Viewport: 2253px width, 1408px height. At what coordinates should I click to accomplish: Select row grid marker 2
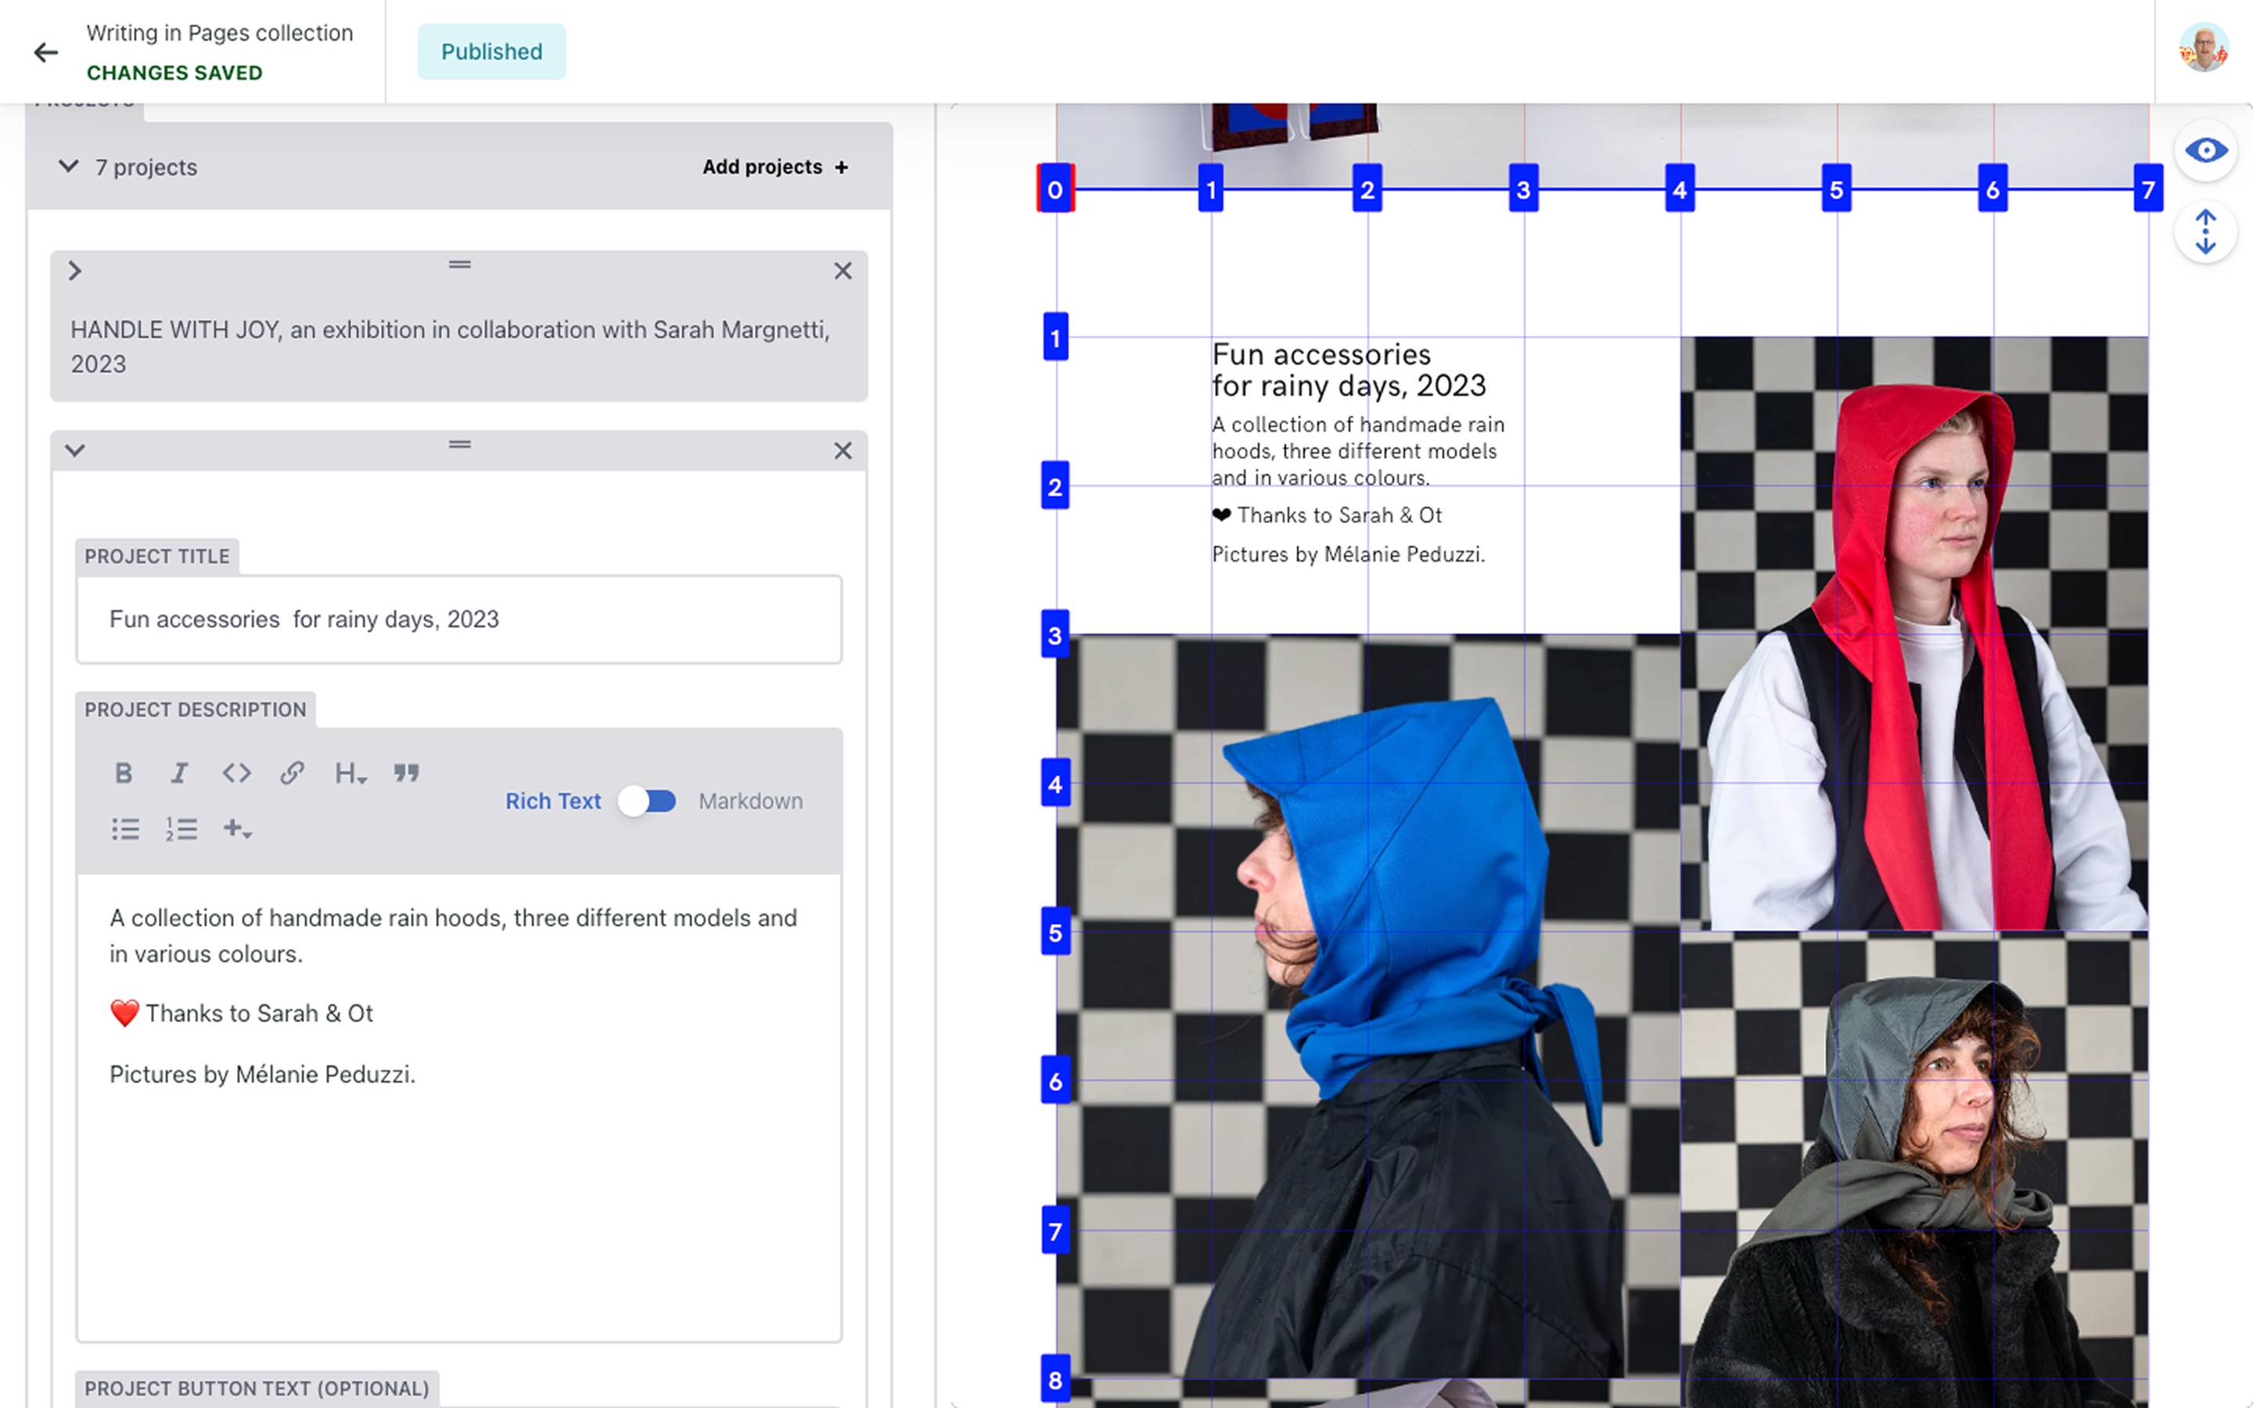pos(1055,486)
